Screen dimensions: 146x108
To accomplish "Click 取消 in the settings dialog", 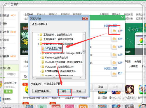I will coord(101,87).
